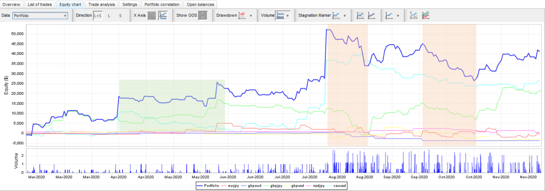Open the Volume auto mode button
The width and height of the screenshot is (545, 191).
point(280,16)
